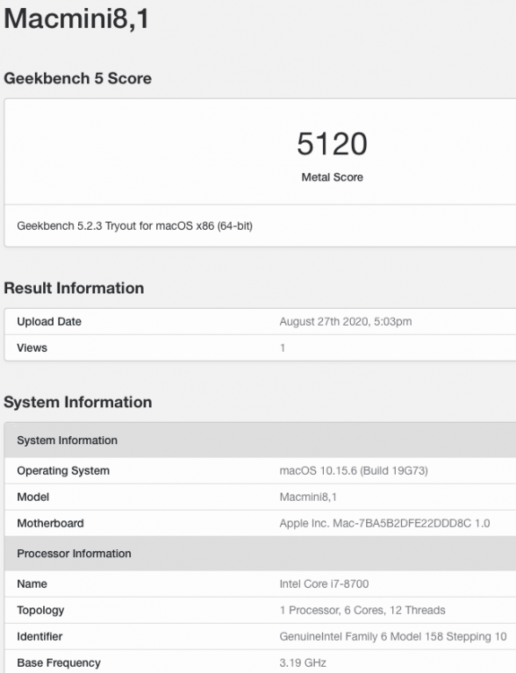Click the 5120 score value
Image resolution: width=516 pixels, height=673 pixels.
tap(332, 144)
